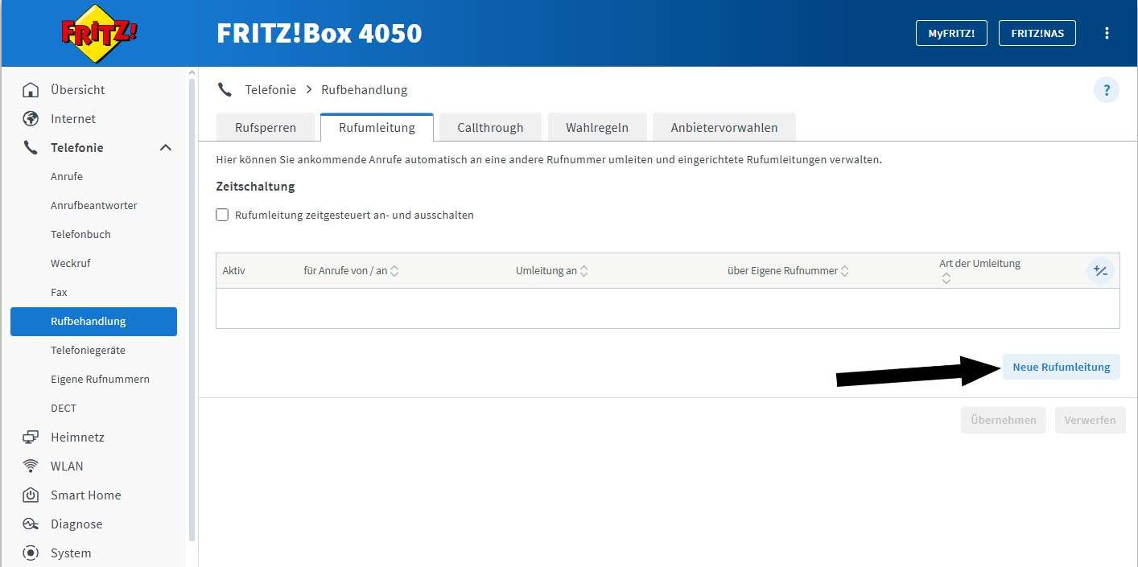1138x567 pixels.
Task: Open the help question mark icon
Action: [1106, 90]
